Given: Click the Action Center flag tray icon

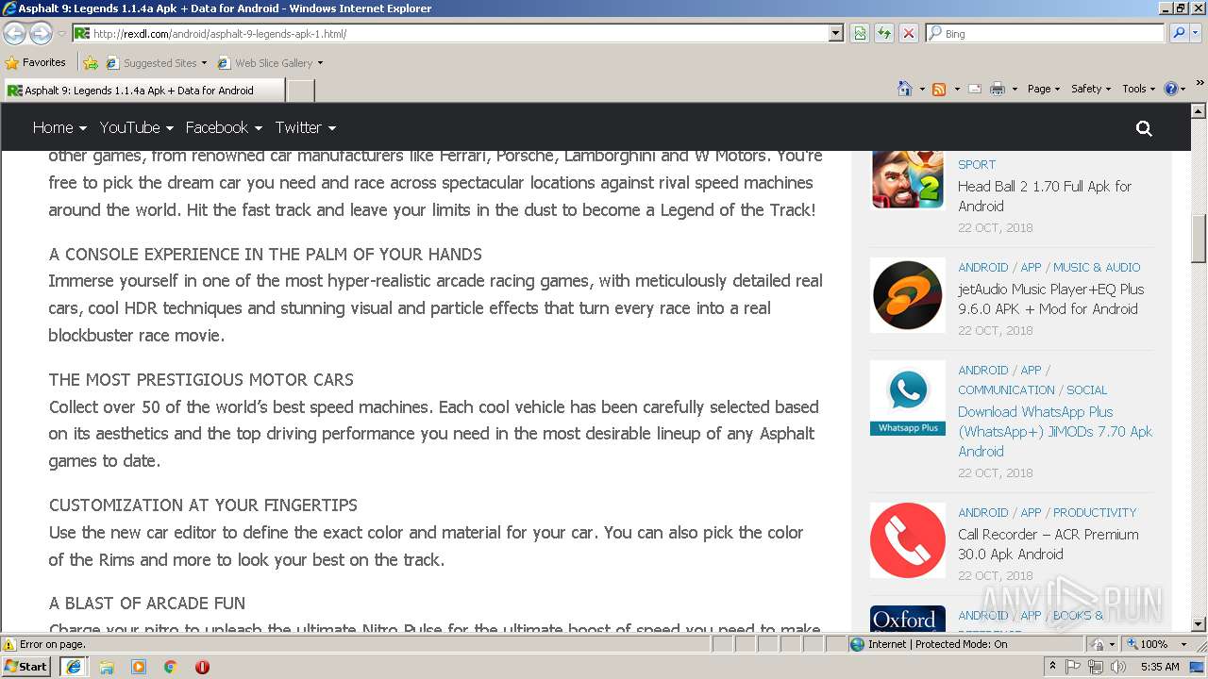Looking at the screenshot, I should [1073, 667].
